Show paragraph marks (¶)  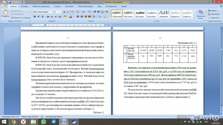(107, 11)
